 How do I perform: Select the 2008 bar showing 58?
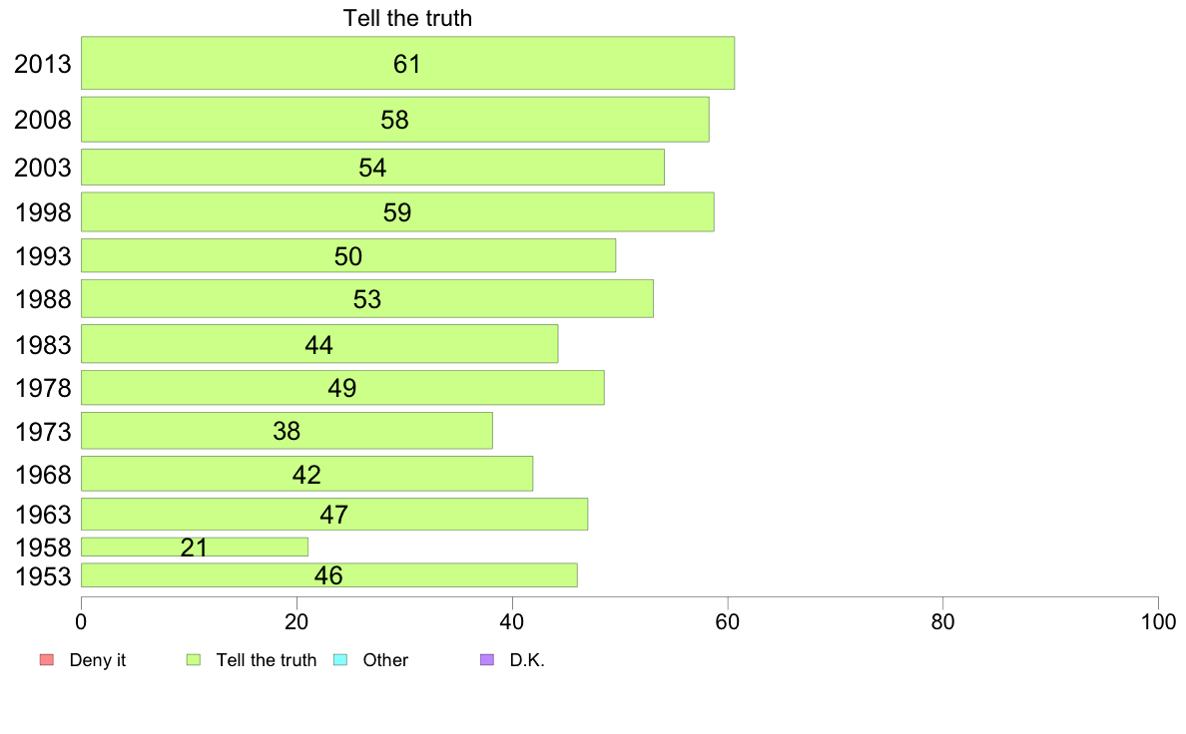tap(394, 120)
